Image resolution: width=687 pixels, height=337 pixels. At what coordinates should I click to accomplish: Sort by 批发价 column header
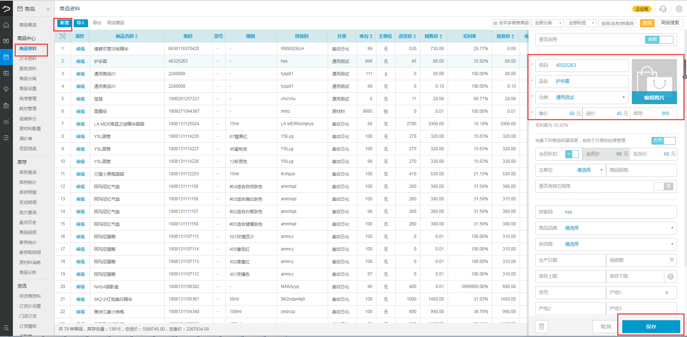(505, 36)
